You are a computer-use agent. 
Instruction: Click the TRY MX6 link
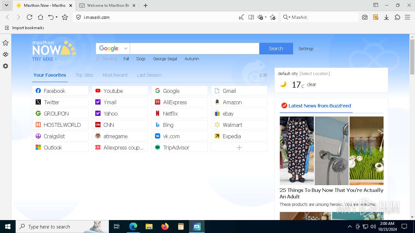point(44,59)
